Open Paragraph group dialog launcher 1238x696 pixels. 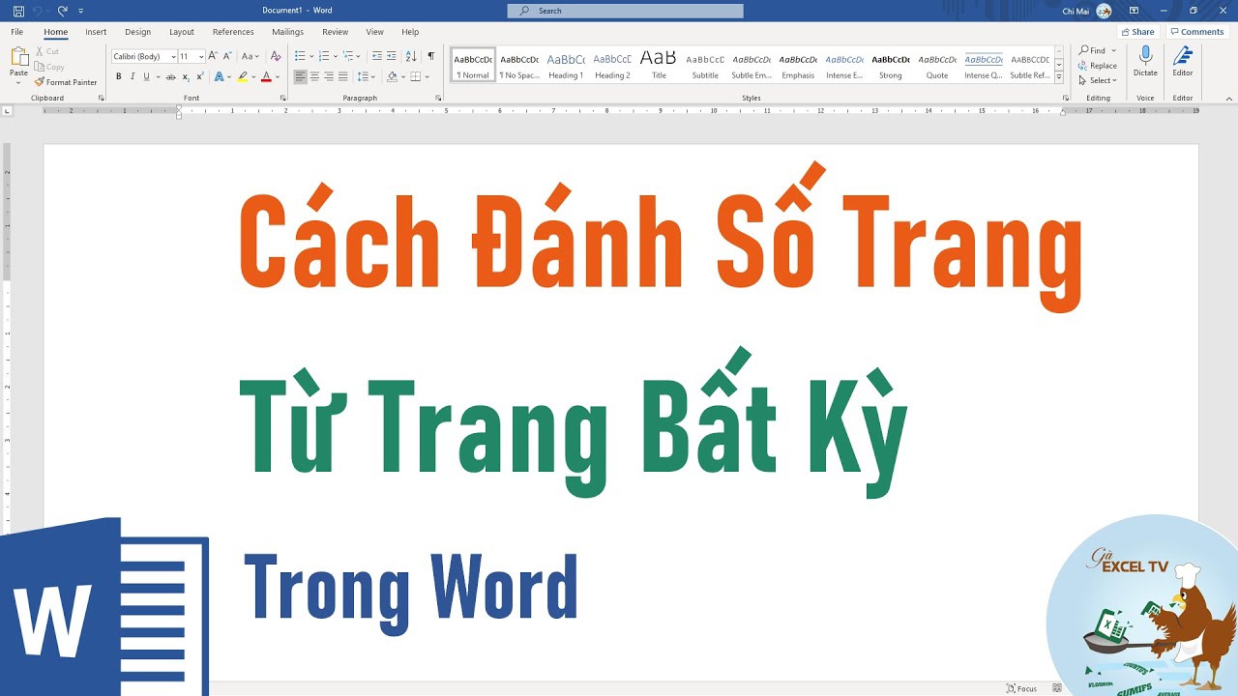[438, 98]
